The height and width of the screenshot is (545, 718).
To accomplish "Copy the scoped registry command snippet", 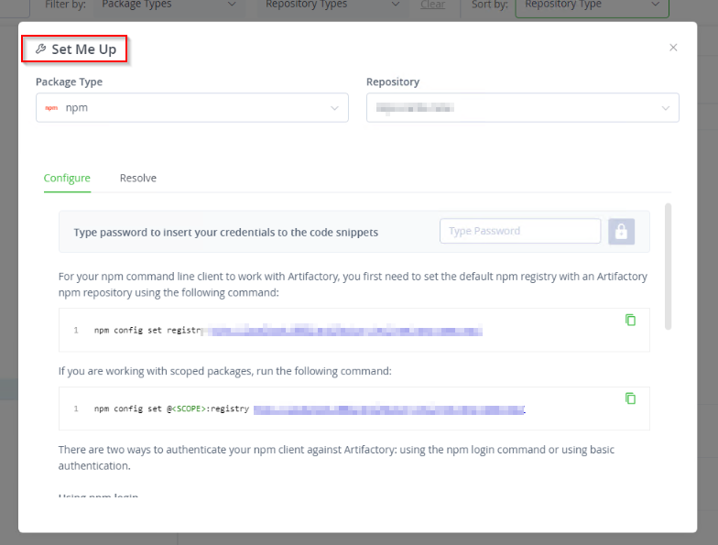I will coord(630,398).
